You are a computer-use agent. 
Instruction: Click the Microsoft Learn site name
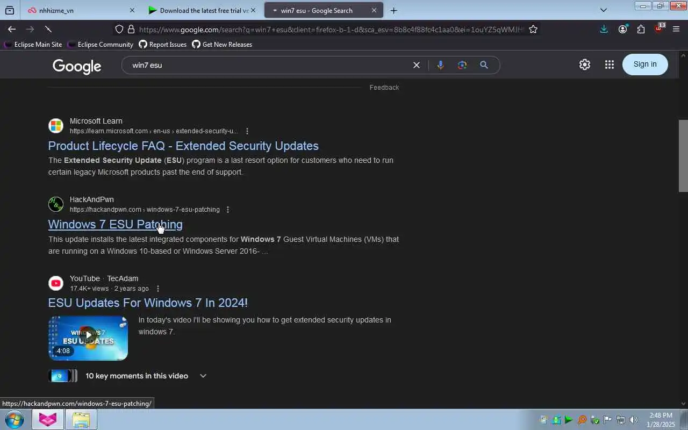(x=96, y=121)
